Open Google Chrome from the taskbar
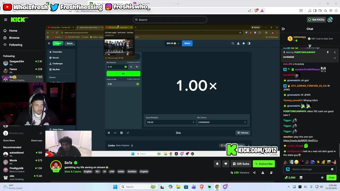Screen dimensions: 340x191 coord(217,187)
